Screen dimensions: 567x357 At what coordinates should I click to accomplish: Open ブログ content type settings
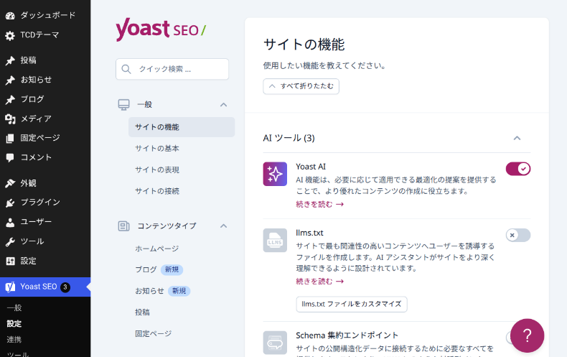coord(146,269)
